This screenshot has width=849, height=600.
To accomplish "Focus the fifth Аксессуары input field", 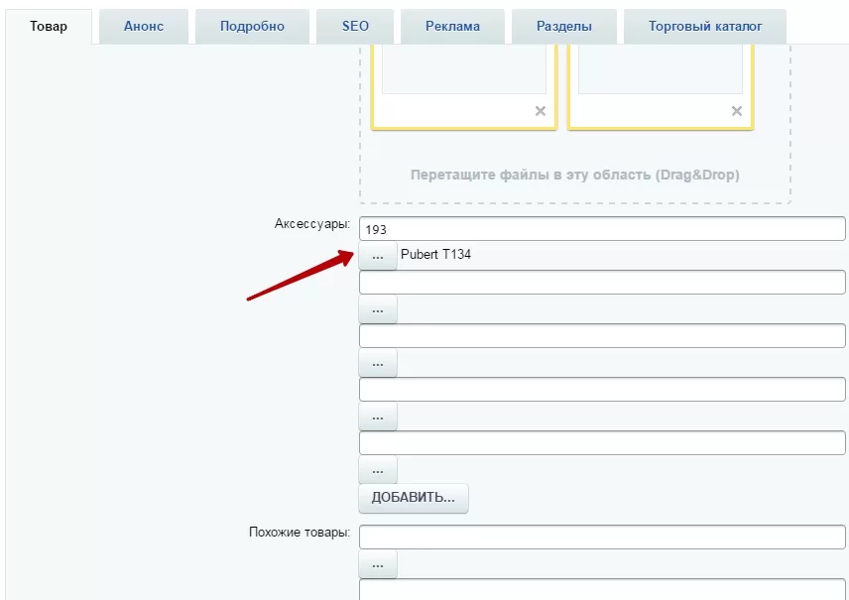I will pyautogui.click(x=602, y=443).
